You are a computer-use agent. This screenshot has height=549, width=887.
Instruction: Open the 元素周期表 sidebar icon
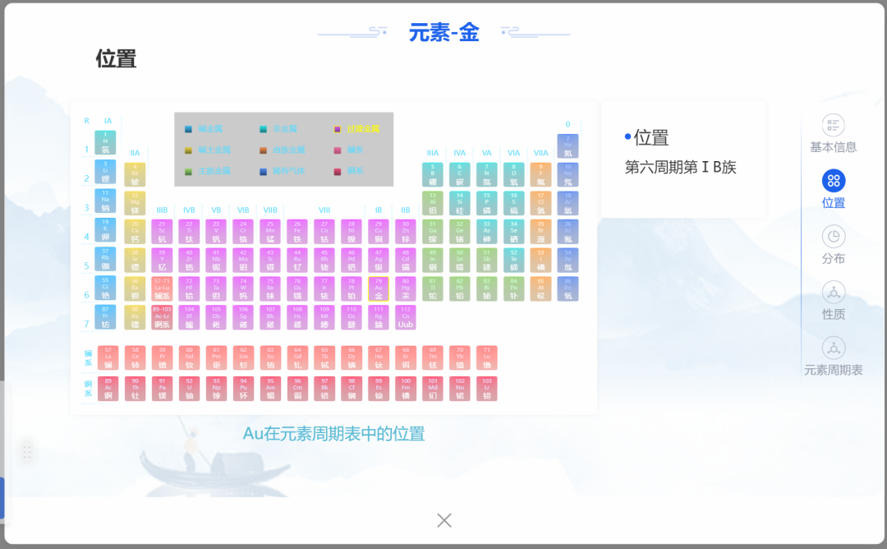coord(833,349)
